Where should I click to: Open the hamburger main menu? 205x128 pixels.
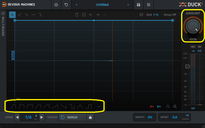coord(148,5)
